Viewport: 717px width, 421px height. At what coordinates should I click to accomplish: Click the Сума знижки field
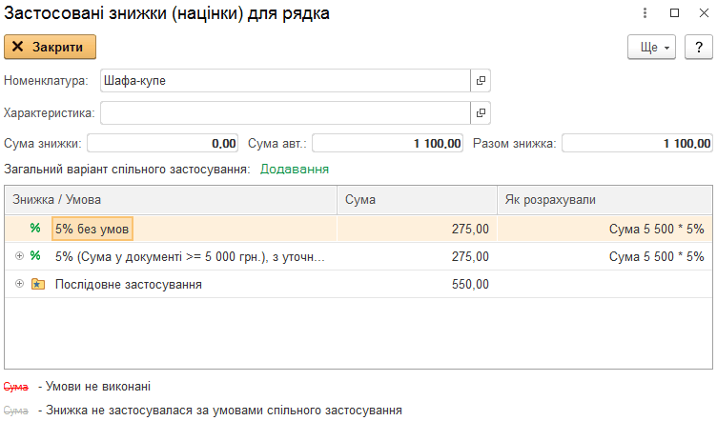[x=163, y=144]
